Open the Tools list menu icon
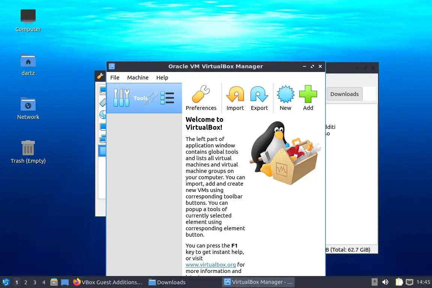This screenshot has height=288, width=432. point(167,98)
